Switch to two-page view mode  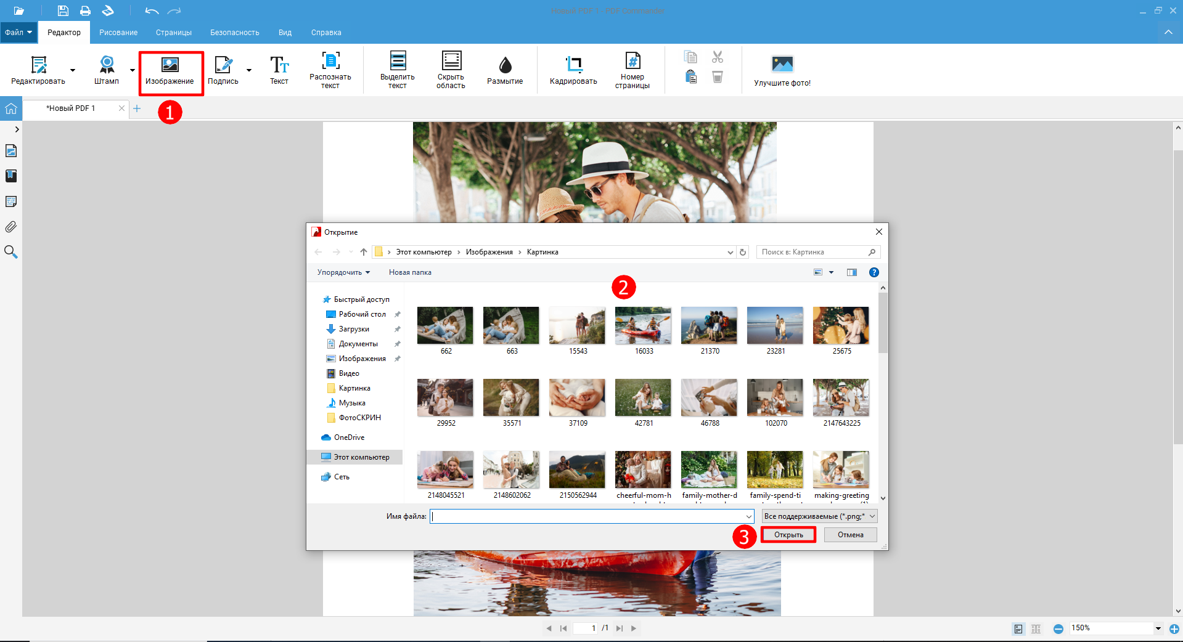pos(1036,628)
